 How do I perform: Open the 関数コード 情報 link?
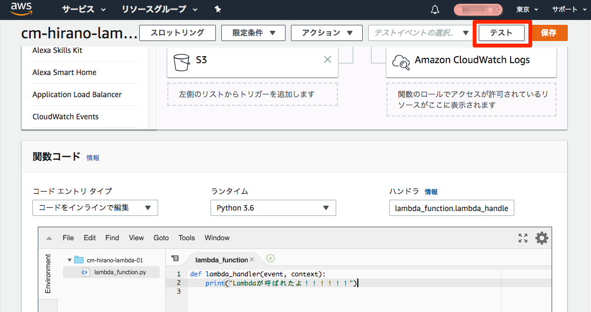[x=93, y=158]
